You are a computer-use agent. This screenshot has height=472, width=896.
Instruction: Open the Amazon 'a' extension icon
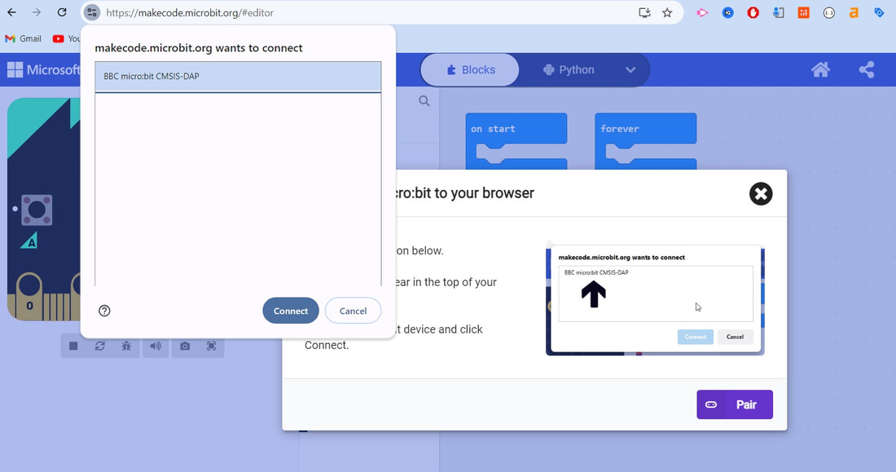point(854,12)
